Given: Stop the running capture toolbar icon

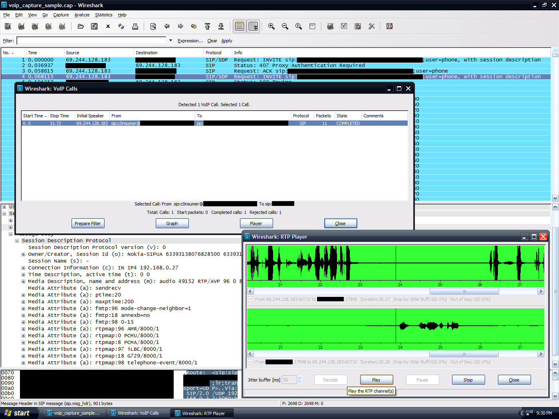Looking at the screenshot, I should click(49, 26).
